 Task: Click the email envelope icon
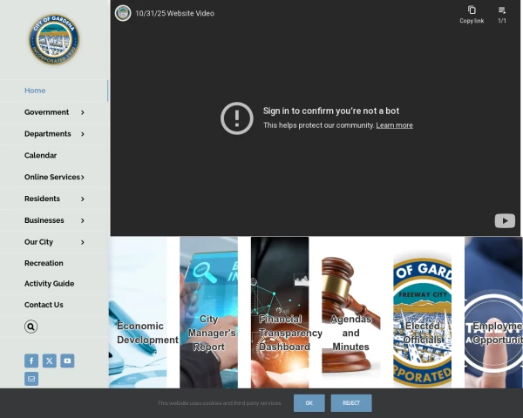(31, 379)
